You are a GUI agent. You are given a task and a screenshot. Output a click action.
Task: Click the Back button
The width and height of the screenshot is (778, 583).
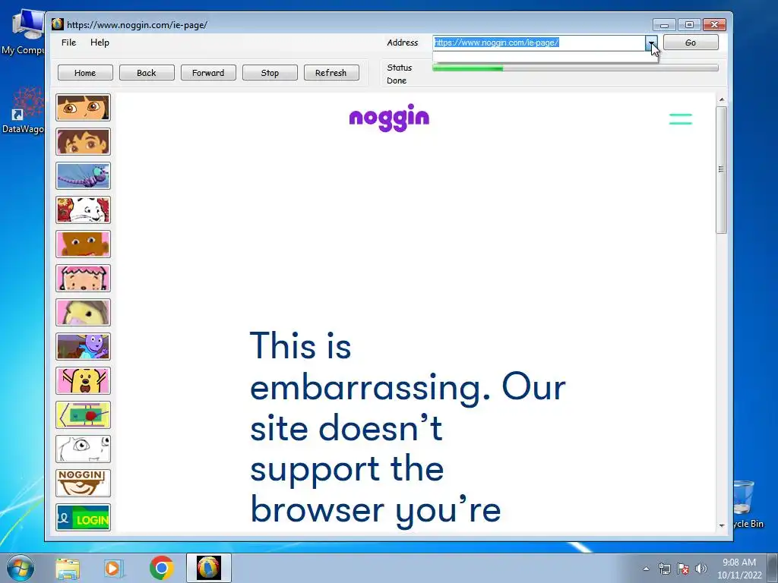point(147,72)
